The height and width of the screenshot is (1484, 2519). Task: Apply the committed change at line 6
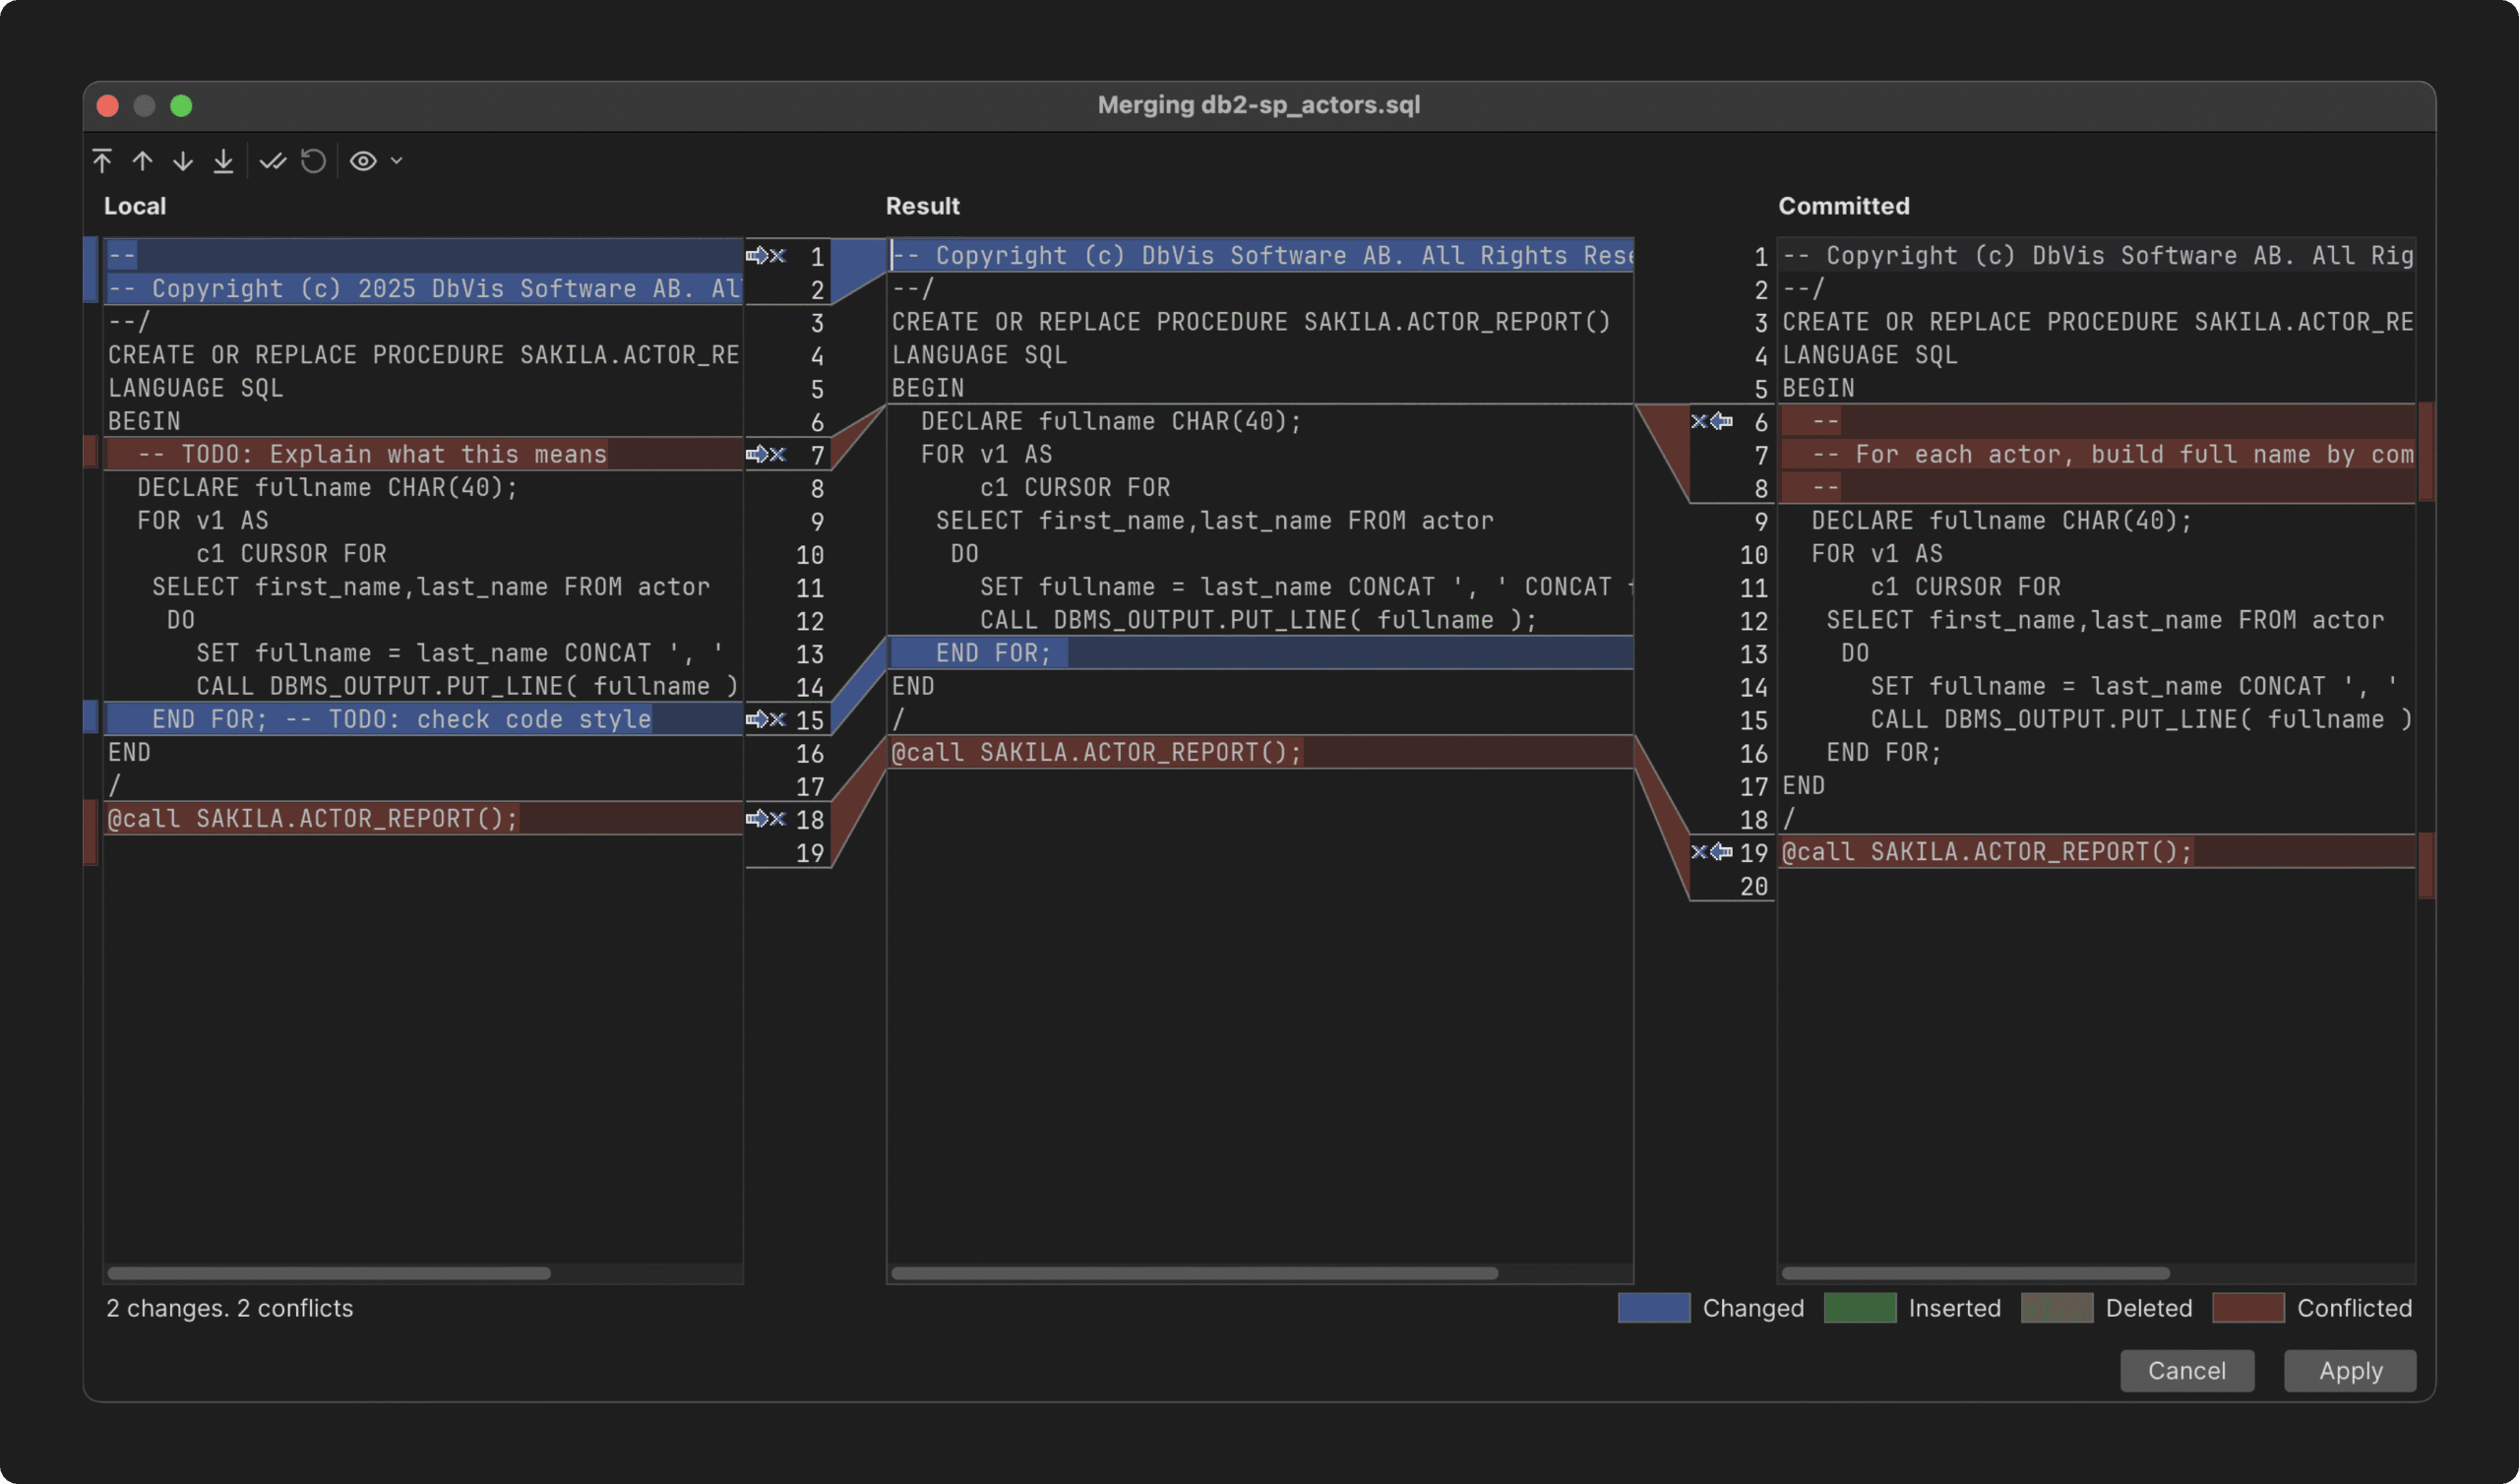(1721, 421)
